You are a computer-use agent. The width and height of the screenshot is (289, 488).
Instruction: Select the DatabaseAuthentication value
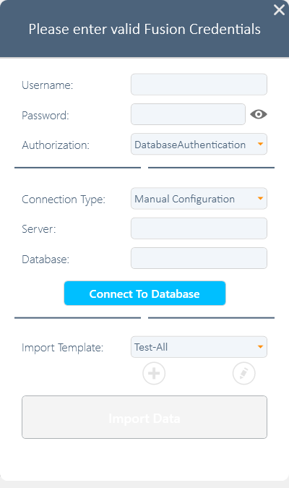click(190, 145)
